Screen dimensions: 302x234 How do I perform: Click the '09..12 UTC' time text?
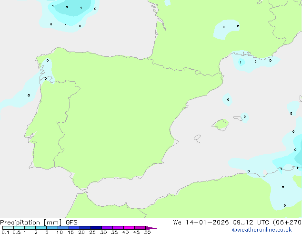click(x=251, y=223)
